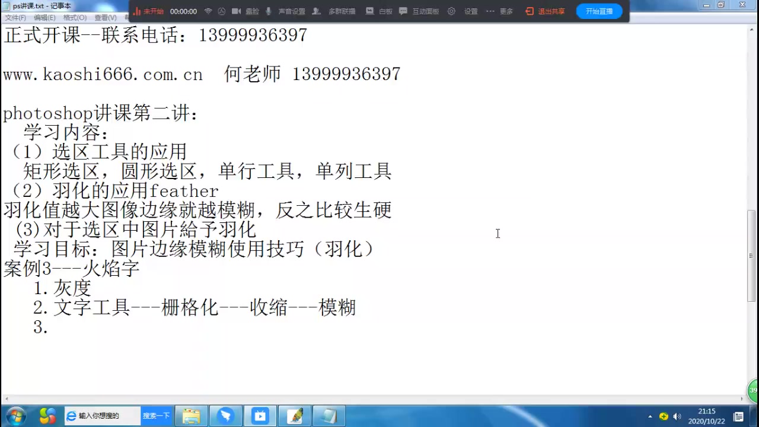Click the line (2) 羽化的应用feather
This screenshot has width=759, height=427.
coord(114,191)
